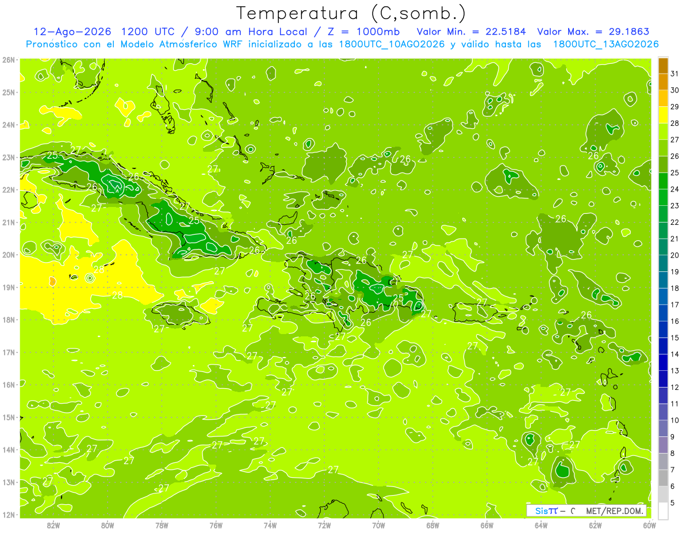Click the legend value "22"
Screen dimensions: 690x533
coord(675,223)
